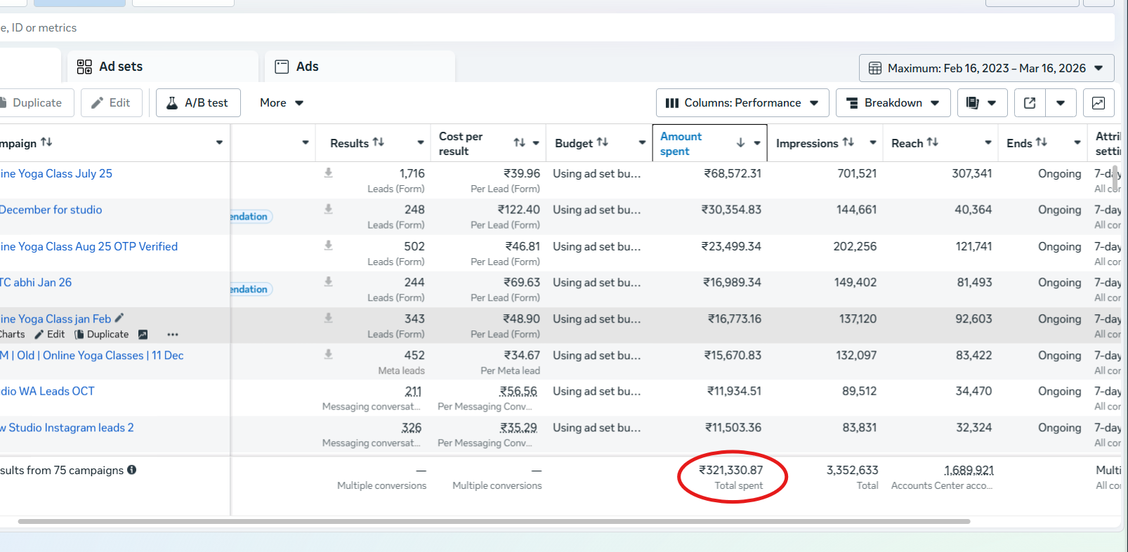The height and width of the screenshot is (552, 1128).
Task: Click the download icon in the December for studio row
Action: [328, 209]
